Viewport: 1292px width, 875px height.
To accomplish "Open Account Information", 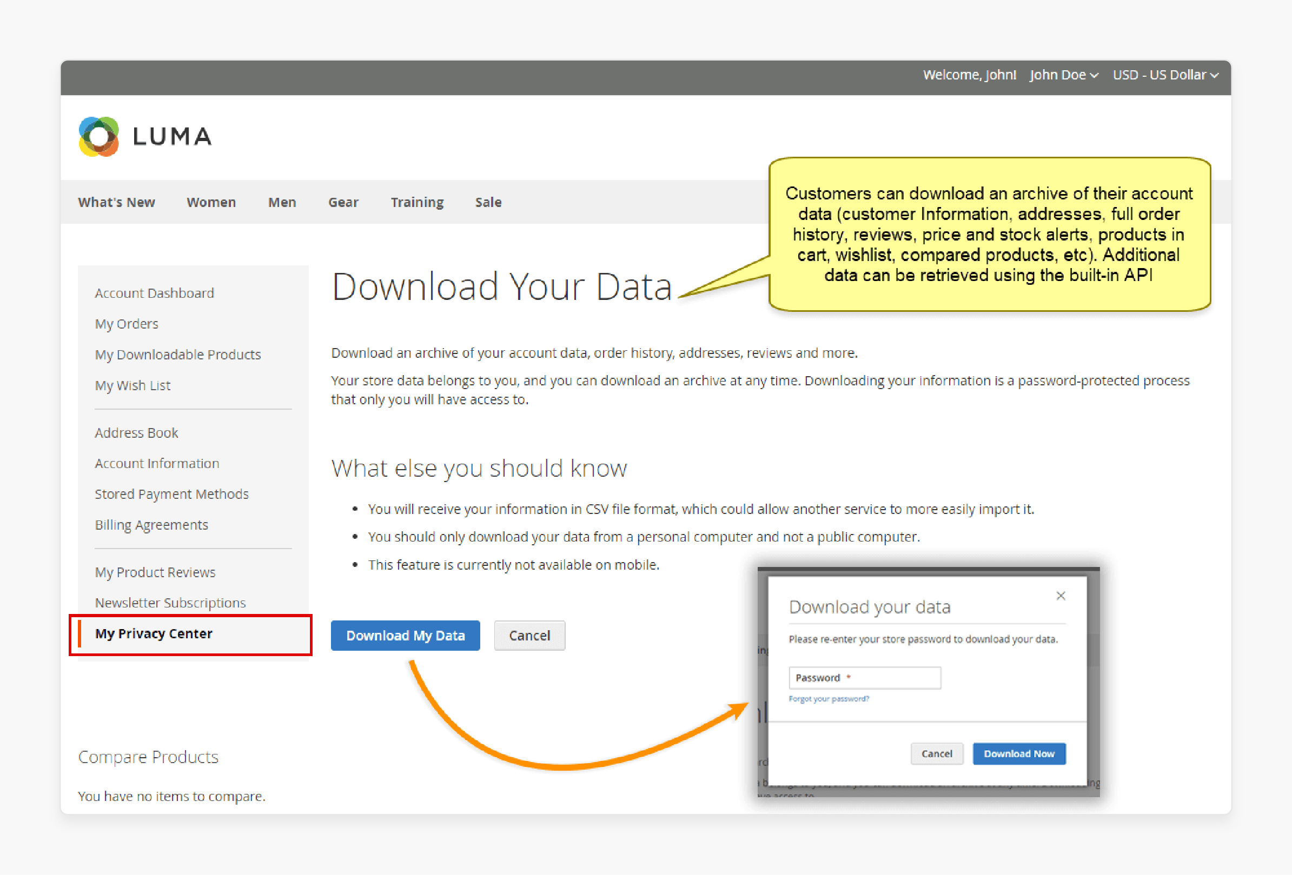I will (157, 463).
